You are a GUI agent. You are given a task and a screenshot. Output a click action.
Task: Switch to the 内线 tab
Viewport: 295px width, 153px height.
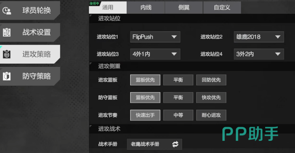tap(146, 8)
